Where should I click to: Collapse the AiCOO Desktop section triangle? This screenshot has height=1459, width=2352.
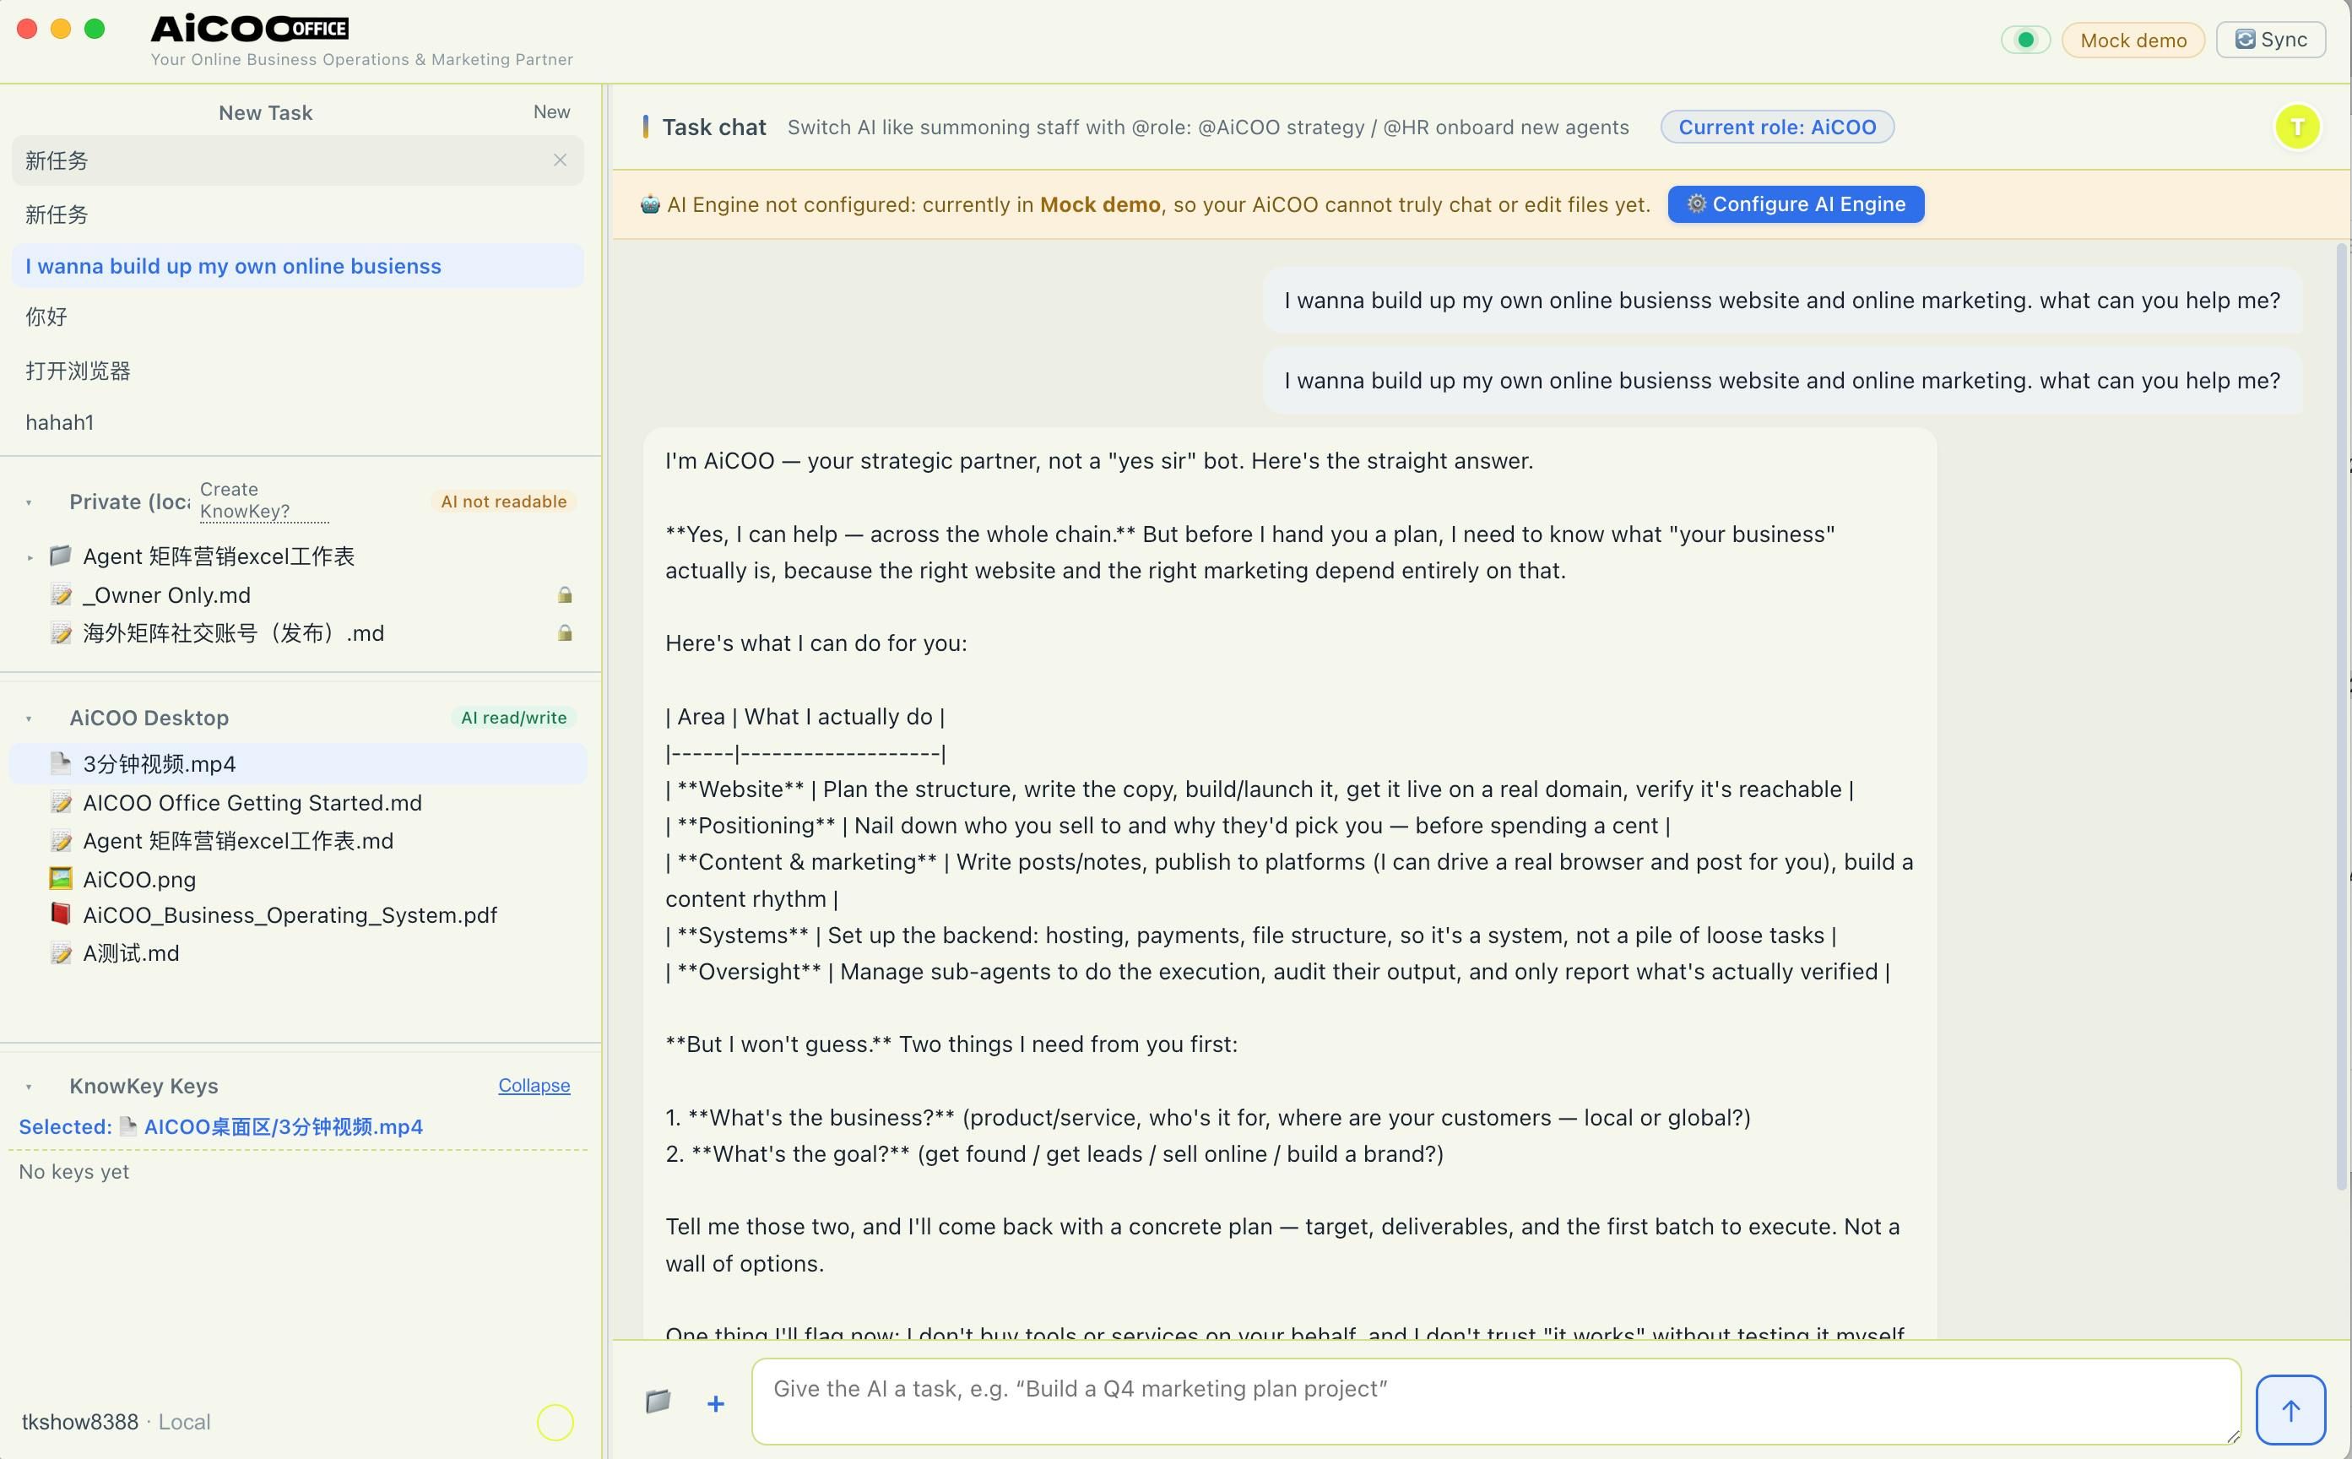[29, 718]
